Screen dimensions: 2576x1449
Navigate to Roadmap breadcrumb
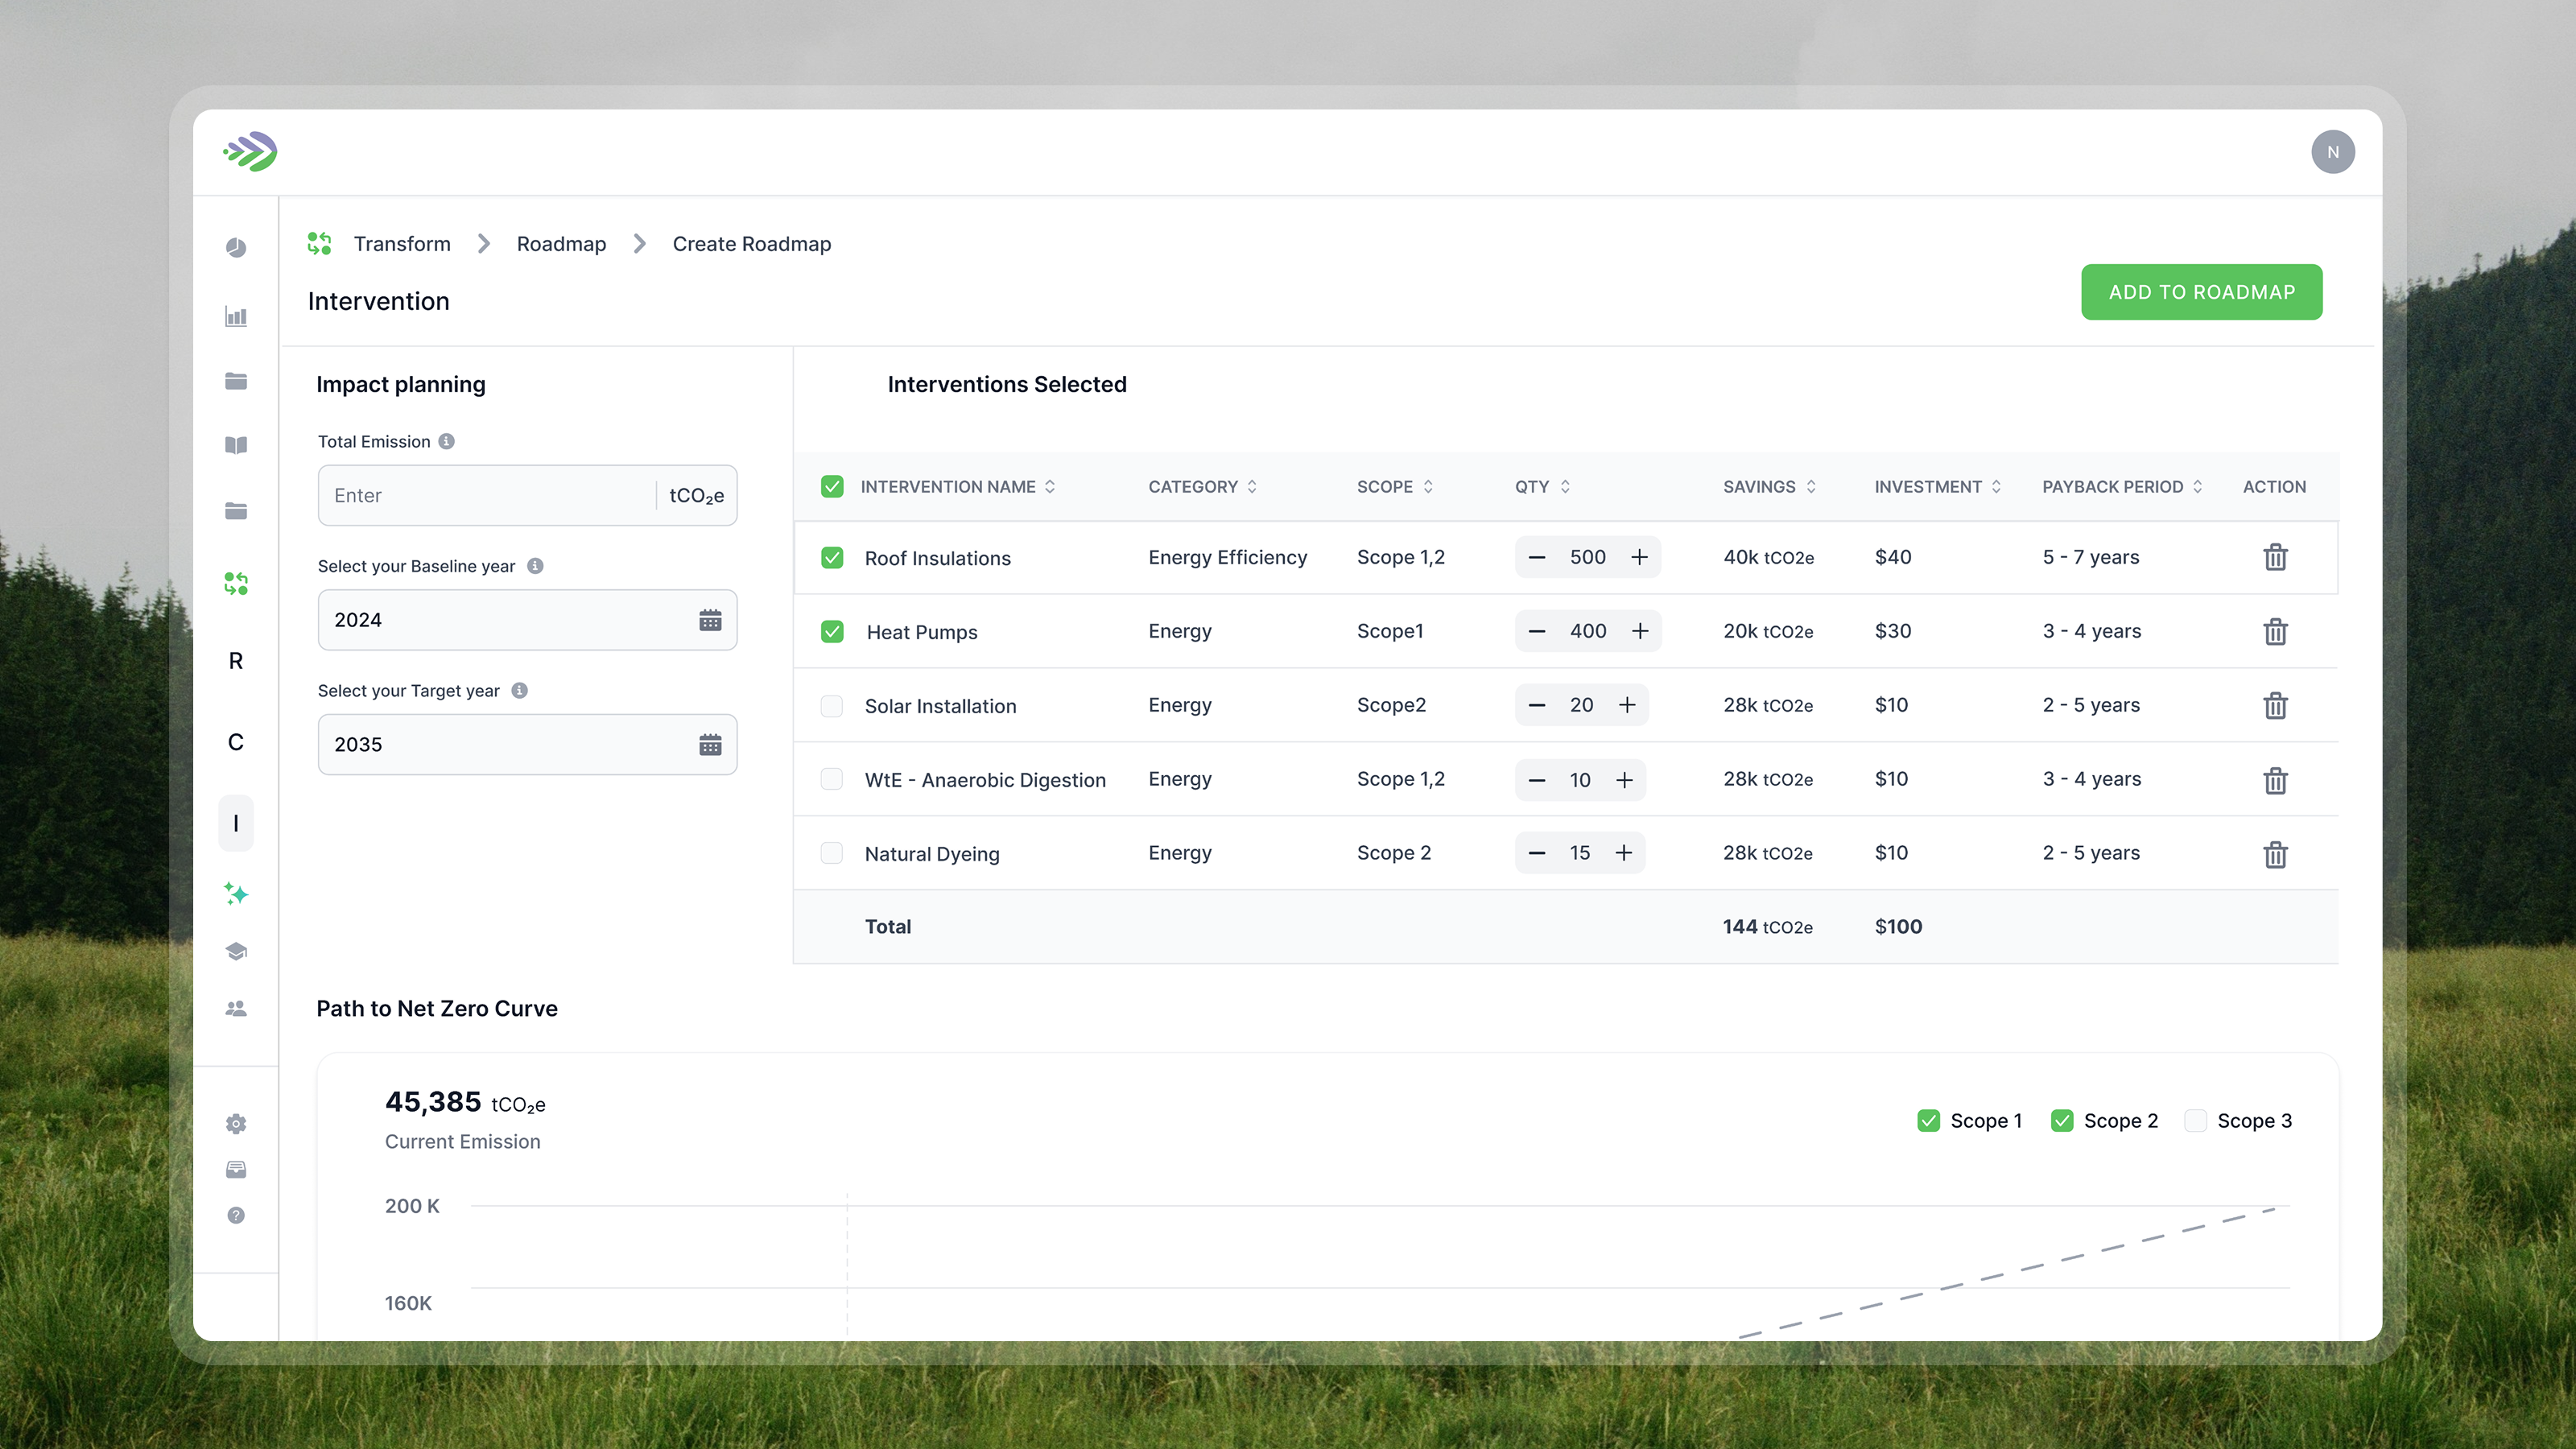coord(561,243)
